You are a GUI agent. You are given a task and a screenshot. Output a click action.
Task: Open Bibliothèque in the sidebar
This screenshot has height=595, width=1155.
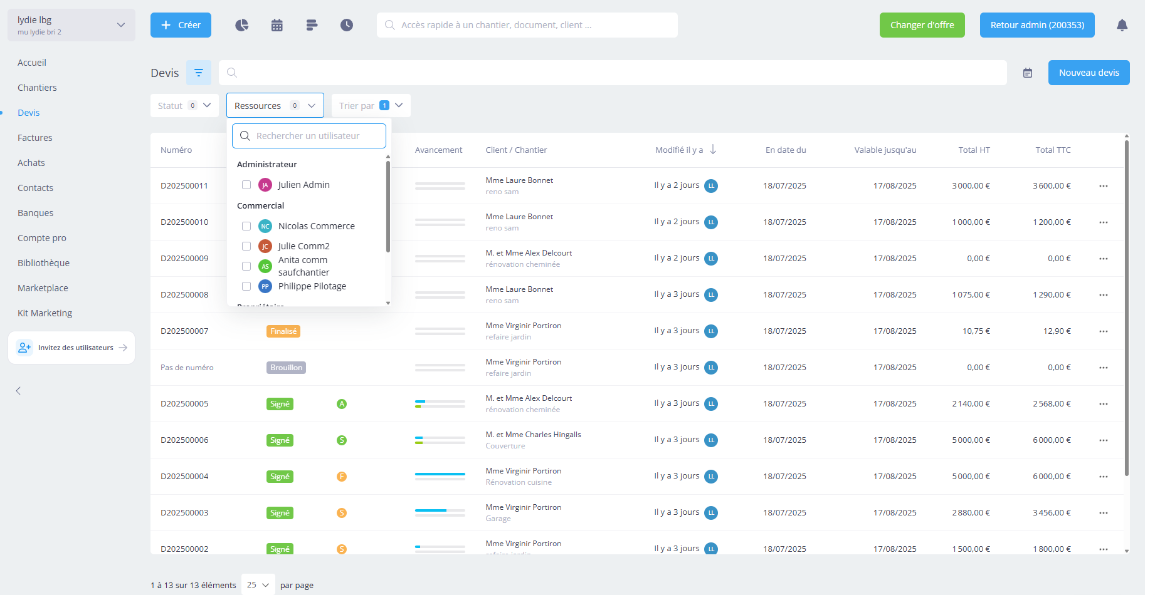click(x=44, y=263)
